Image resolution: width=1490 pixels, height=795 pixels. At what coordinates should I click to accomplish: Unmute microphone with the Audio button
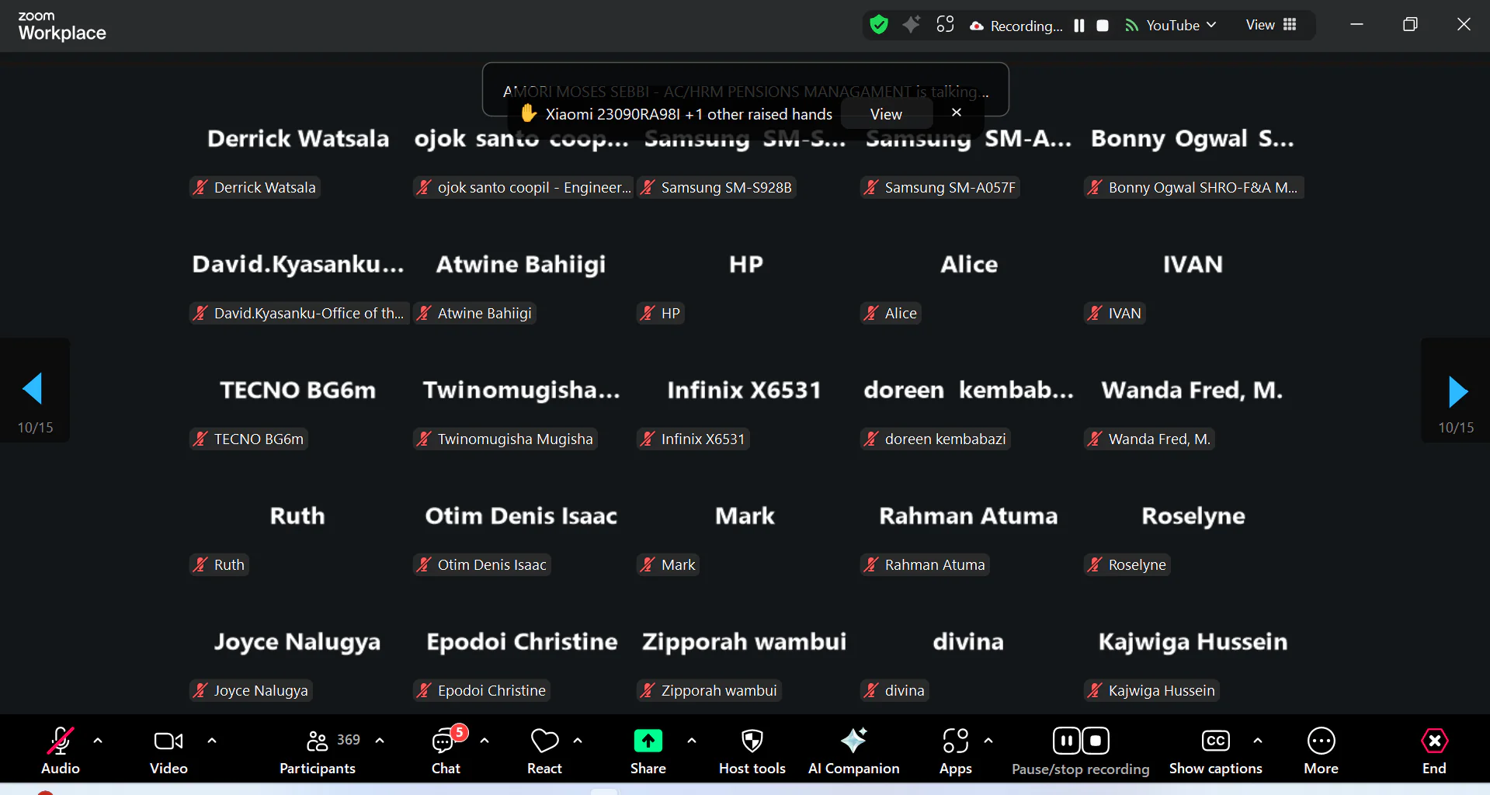[60, 750]
